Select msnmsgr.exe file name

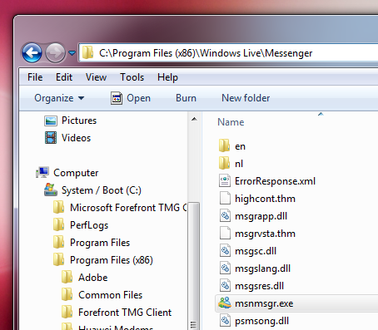[x=264, y=303]
